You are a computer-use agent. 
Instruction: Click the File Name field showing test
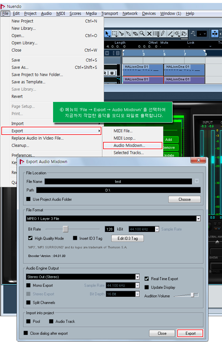point(118,182)
